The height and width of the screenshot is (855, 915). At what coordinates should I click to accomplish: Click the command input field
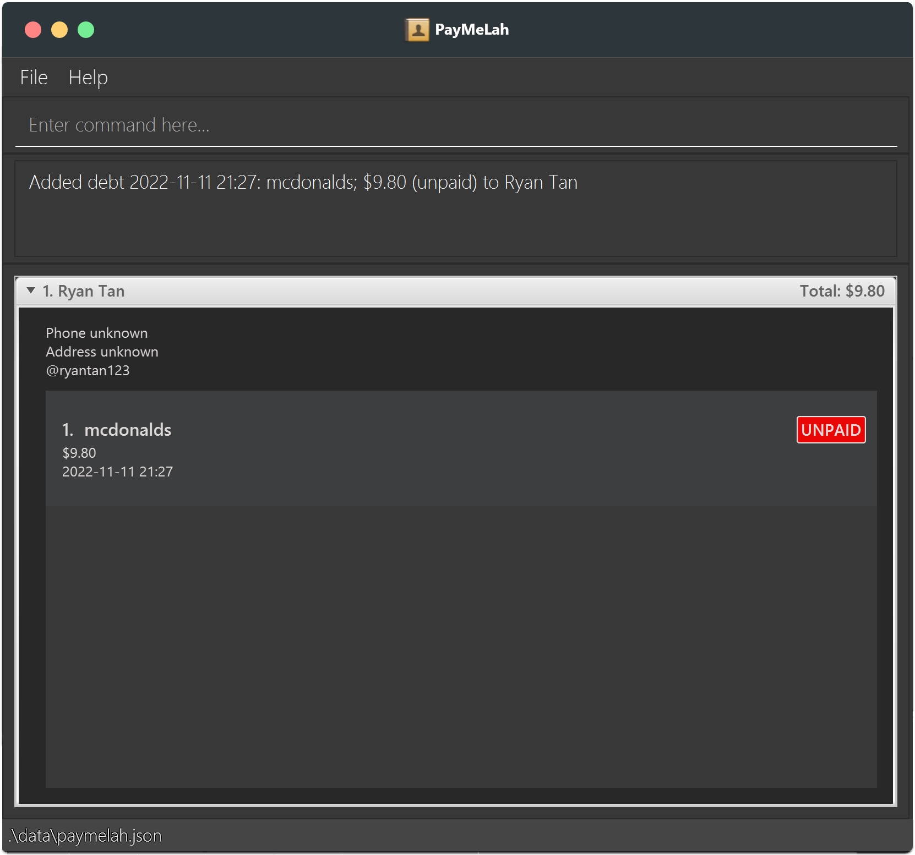(456, 125)
